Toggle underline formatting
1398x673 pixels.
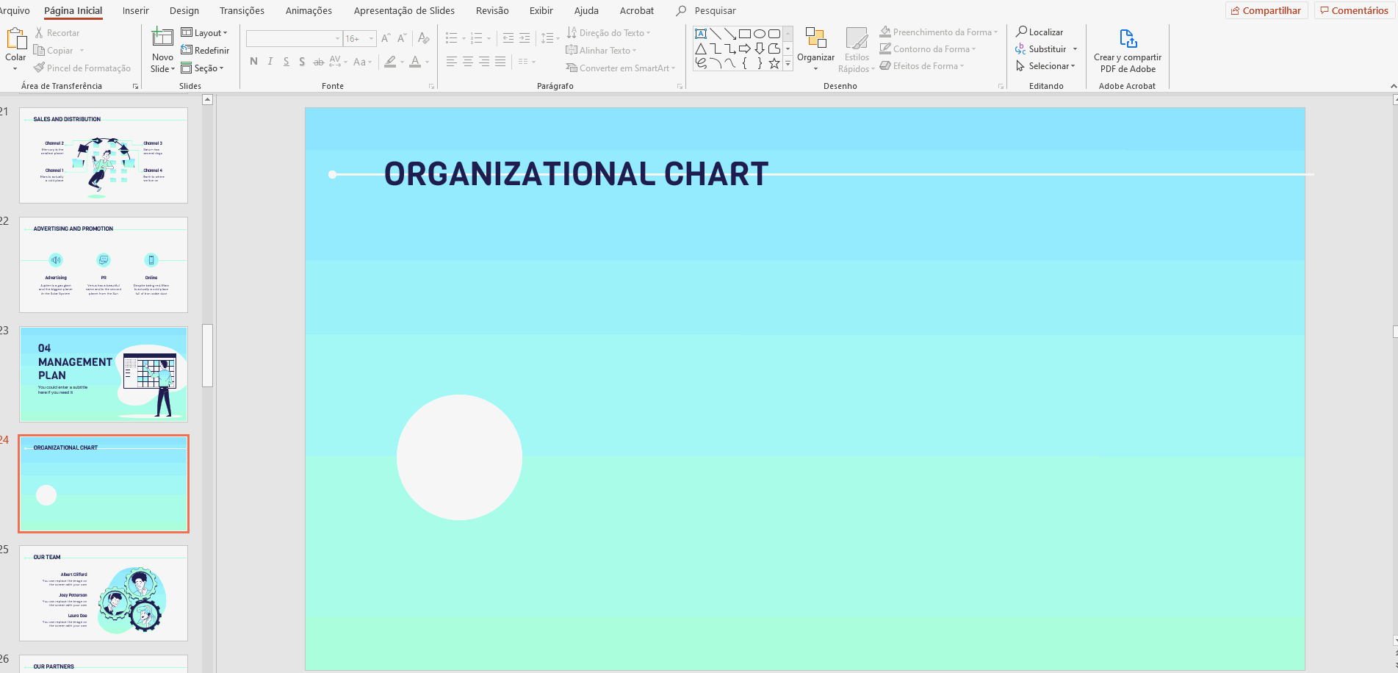click(286, 62)
